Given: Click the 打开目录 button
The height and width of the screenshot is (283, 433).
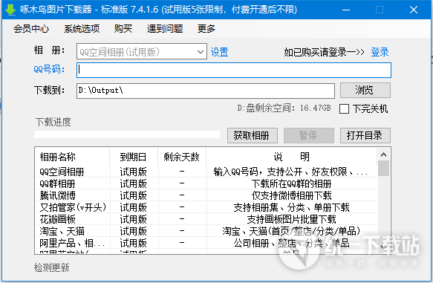Looking at the screenshot, I should [365, 136].
